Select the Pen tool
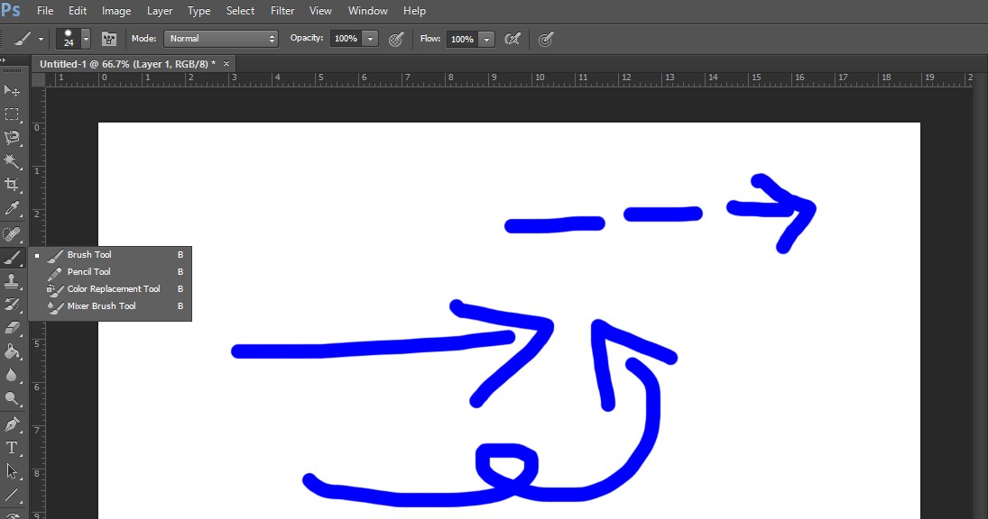 12,423
